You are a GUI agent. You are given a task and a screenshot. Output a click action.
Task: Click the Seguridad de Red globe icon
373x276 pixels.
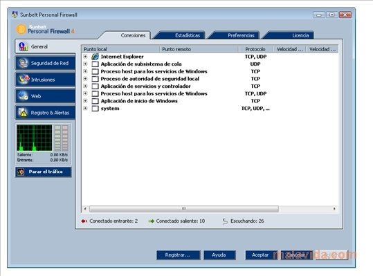point(24,63)
